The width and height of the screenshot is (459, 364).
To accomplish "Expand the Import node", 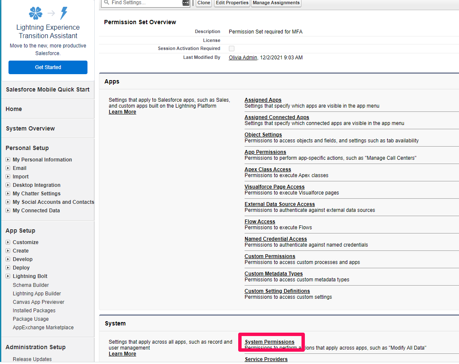I will click(x=8, y=176).
